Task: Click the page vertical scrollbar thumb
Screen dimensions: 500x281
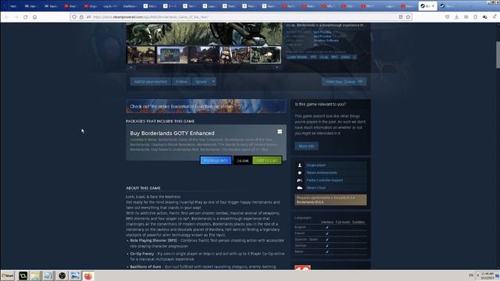Action: click(x=498, y=55)
